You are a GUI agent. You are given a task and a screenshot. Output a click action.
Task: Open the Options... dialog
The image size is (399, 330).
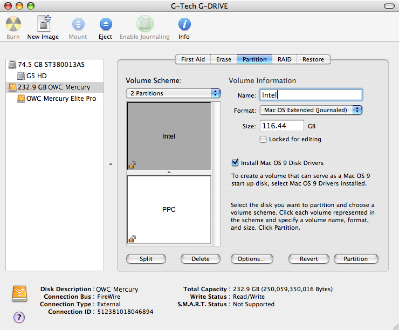[252, 259]
